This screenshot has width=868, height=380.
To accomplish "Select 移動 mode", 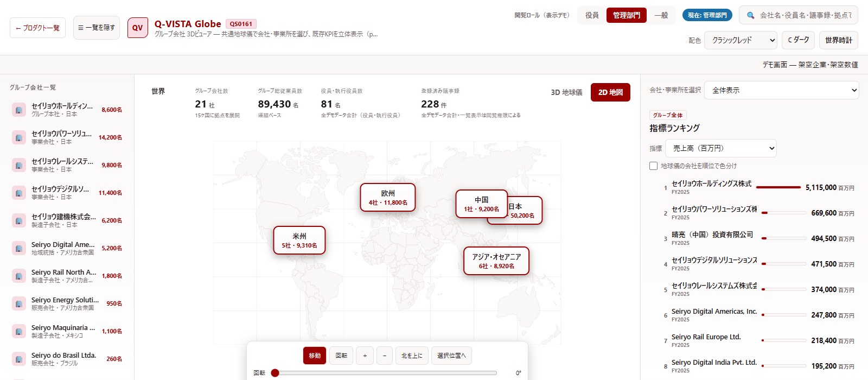I will pyautogui.click(x=315, y=356).
